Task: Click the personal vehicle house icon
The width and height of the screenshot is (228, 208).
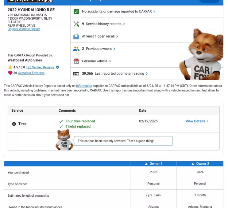Action: click(x=76, y=61)
